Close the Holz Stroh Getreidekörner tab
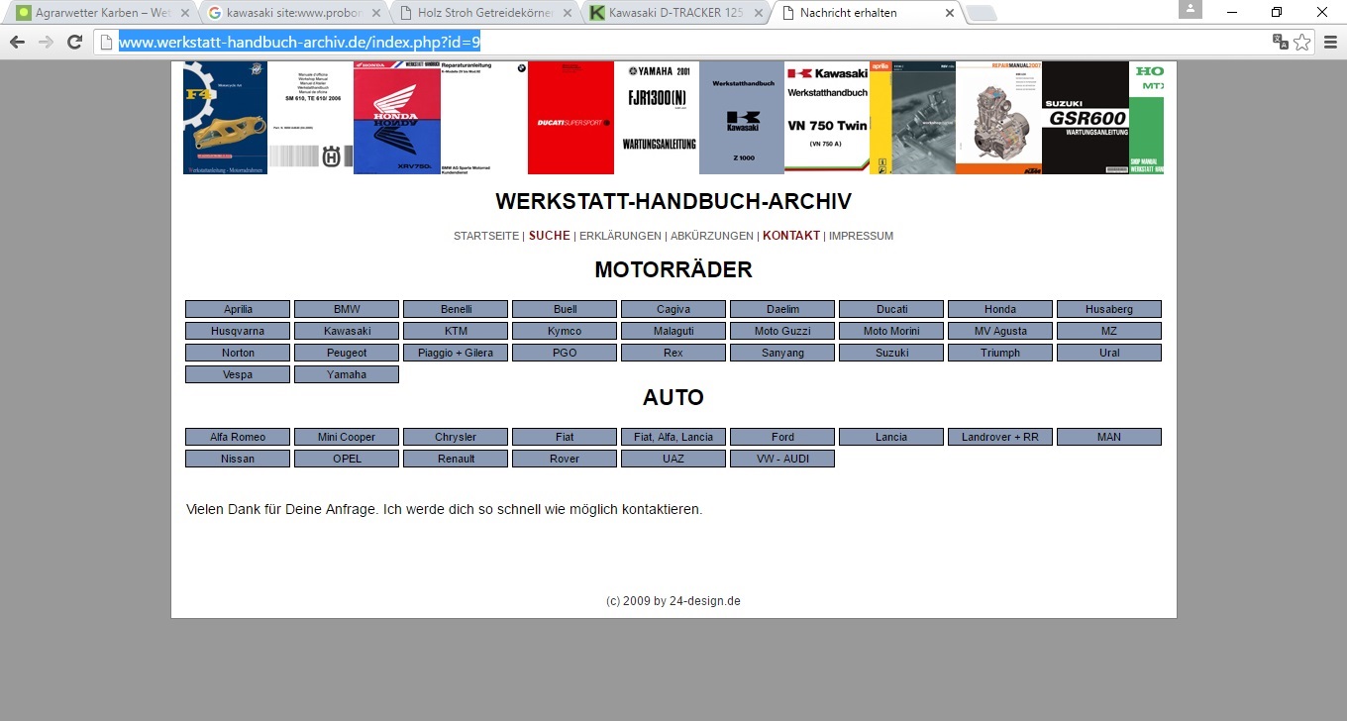The height and width of the screenshot is (721, 1347). 567,13
